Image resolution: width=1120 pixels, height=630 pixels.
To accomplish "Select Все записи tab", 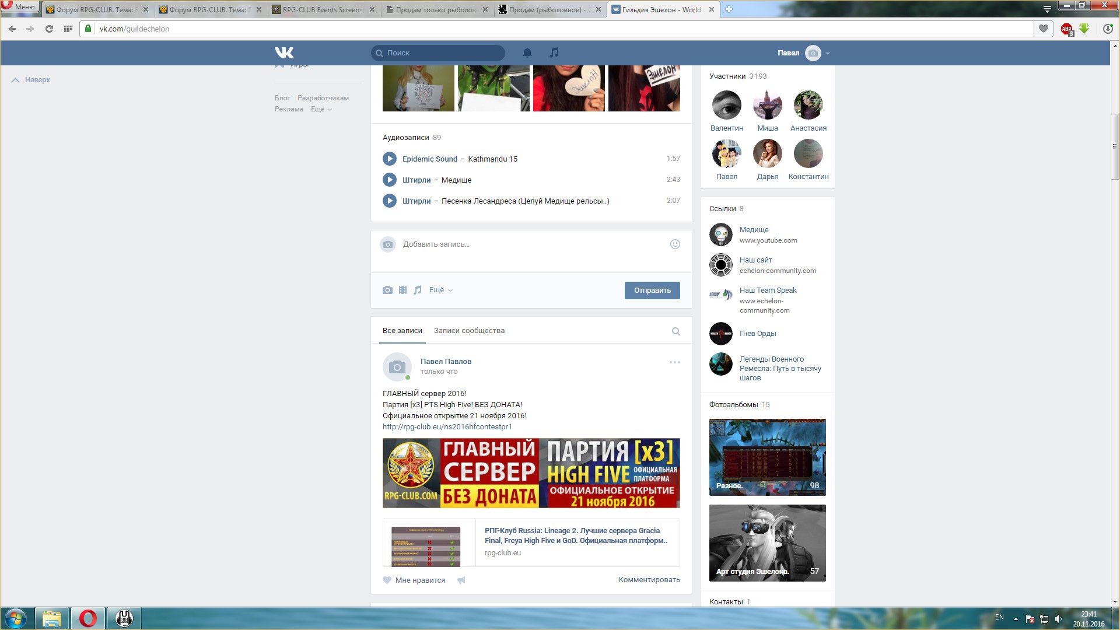I will 402,331.
